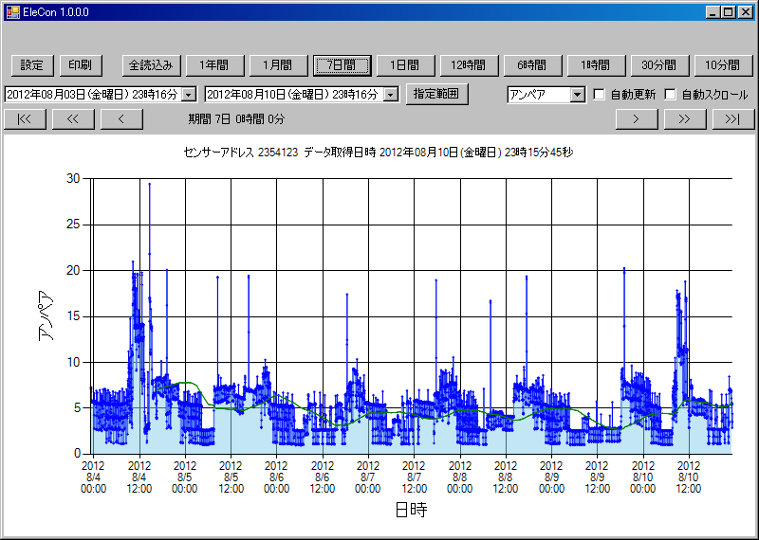The height and width of the screenshot is (540, 759).
Task: Jump to first with |<< button
Action: pyautogui.click(x=25, y=119)
